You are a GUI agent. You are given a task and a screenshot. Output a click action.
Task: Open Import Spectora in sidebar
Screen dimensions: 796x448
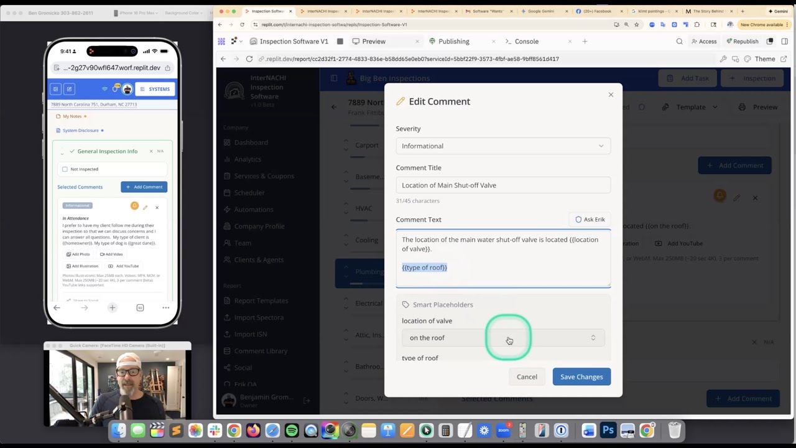coord(259,317)
